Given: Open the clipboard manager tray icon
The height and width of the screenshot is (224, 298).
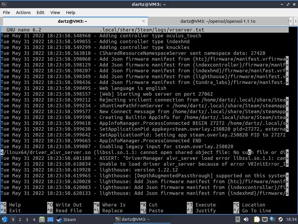Looking at the screenshot, I should click(257, 219).
